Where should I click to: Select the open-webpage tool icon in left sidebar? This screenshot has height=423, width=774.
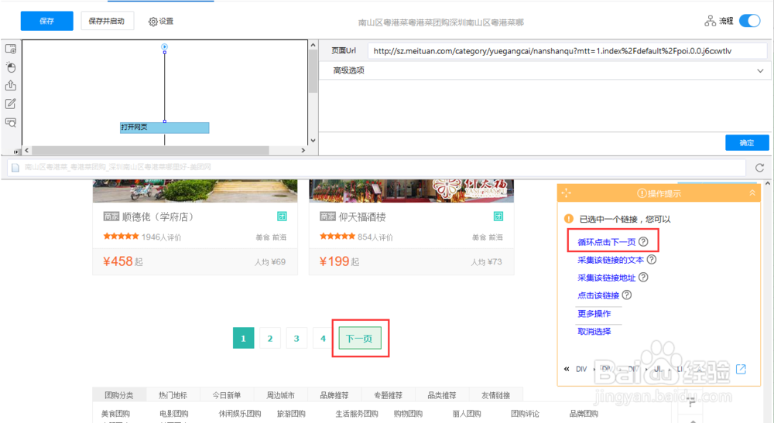pyautogui.click(x=11, y=49)
